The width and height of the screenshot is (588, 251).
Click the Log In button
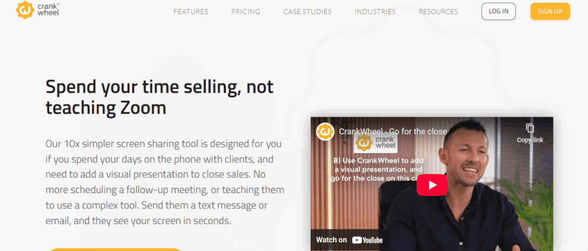(x=498, y=11)
